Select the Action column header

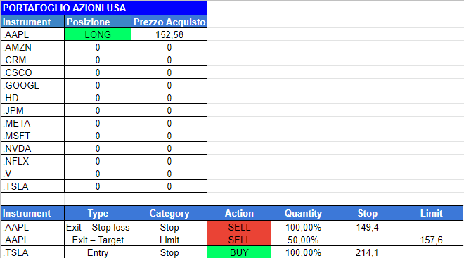click(x=239, y=213)
